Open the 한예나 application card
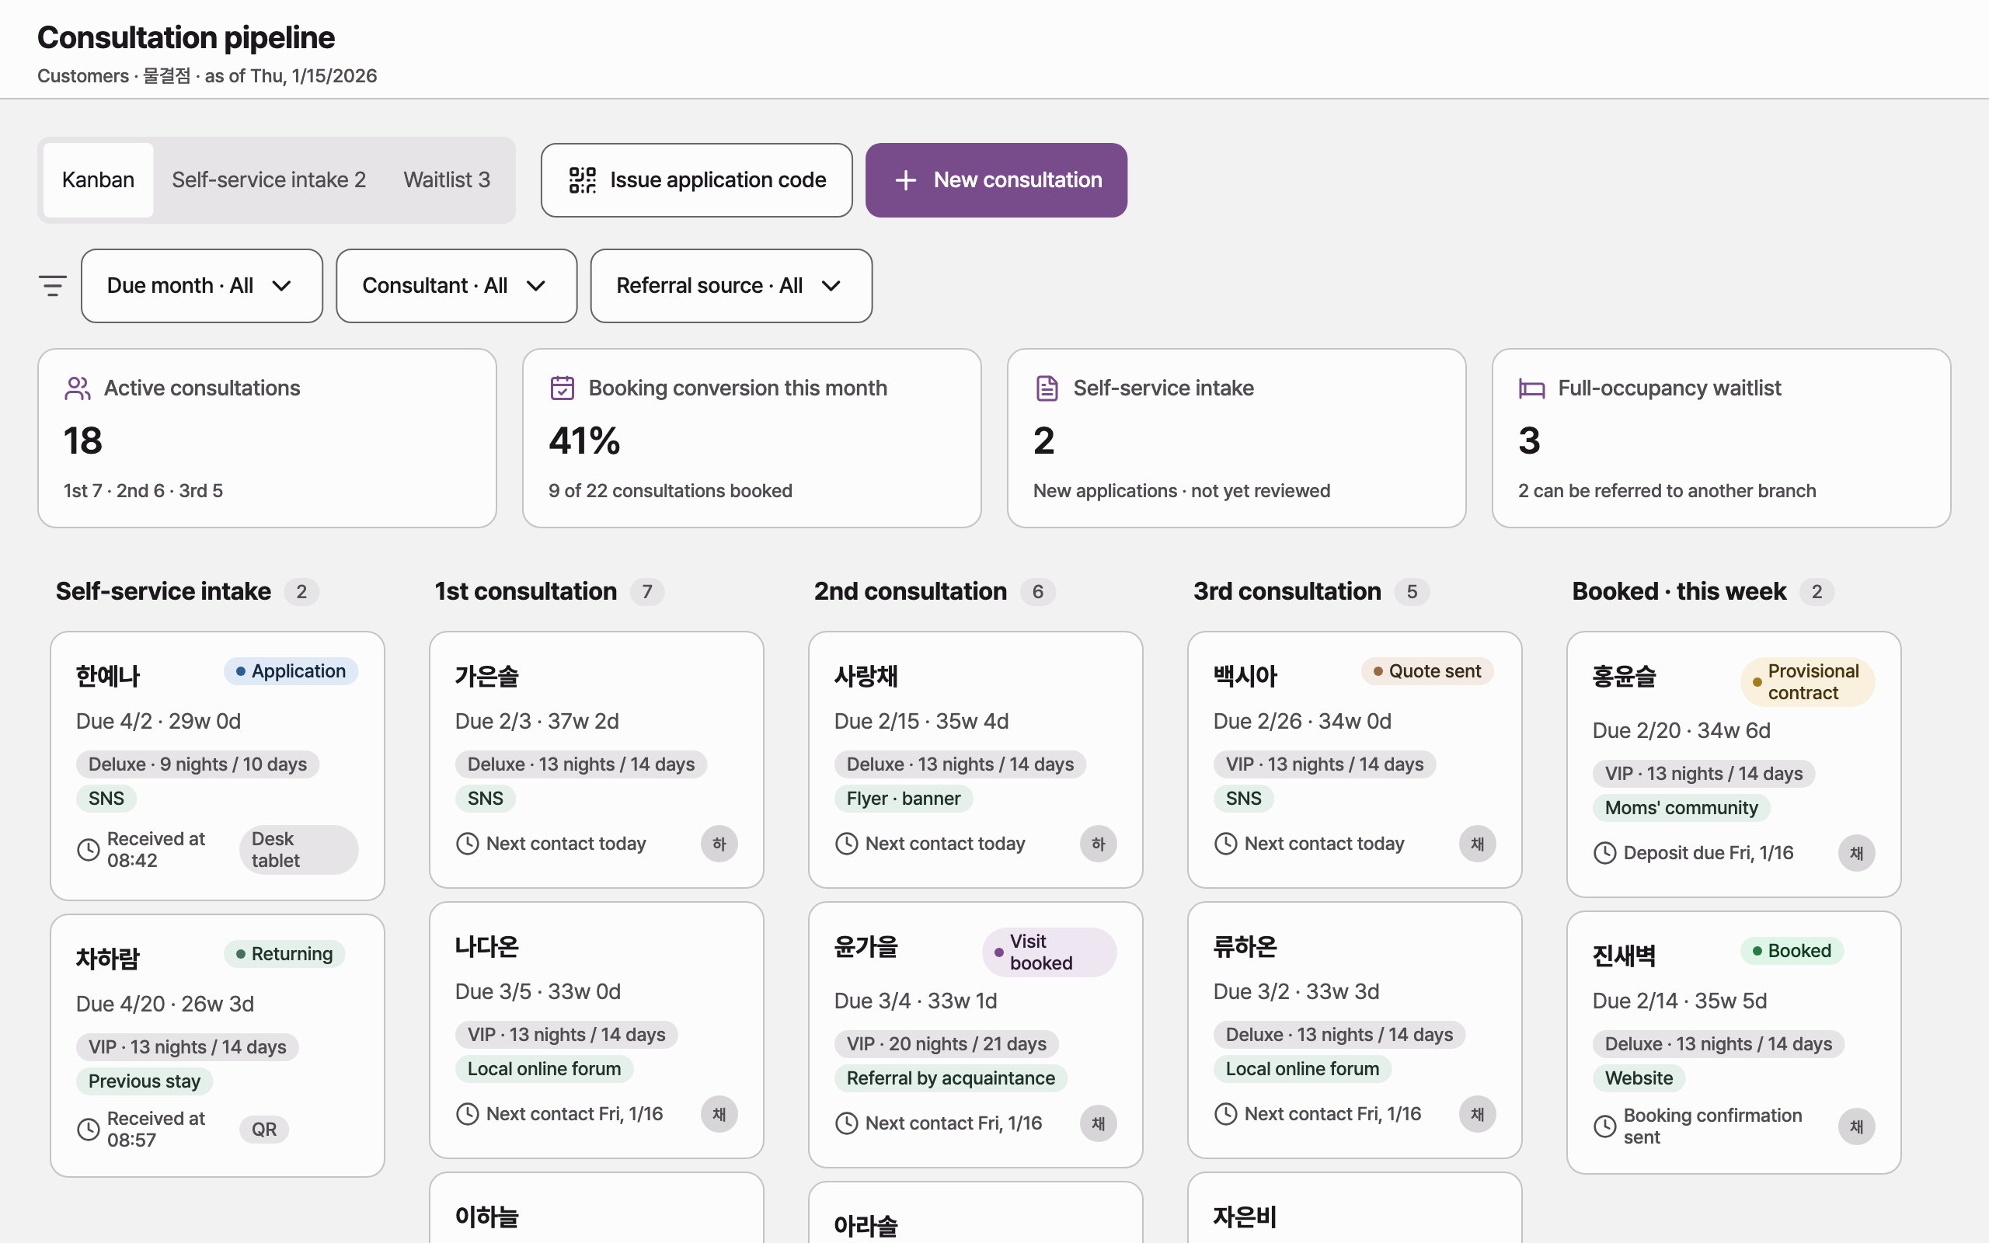The width and height of the screenshot is (1989, 1243). (217, 765)
